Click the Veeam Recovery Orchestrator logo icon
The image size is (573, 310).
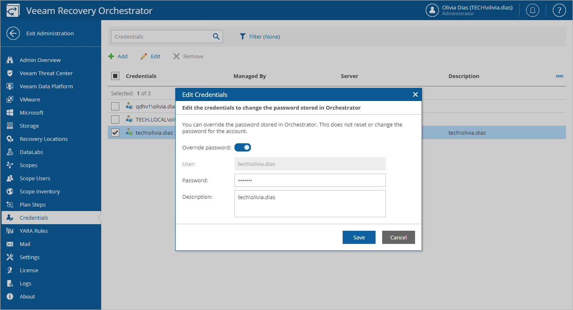click(13, 11)
